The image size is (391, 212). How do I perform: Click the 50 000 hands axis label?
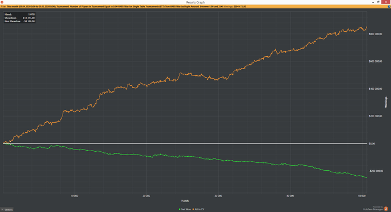point(362,196)
